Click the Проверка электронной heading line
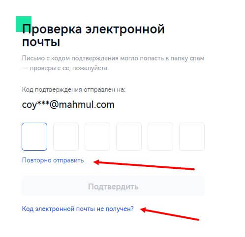245x237 pixels. coord(93,29)
